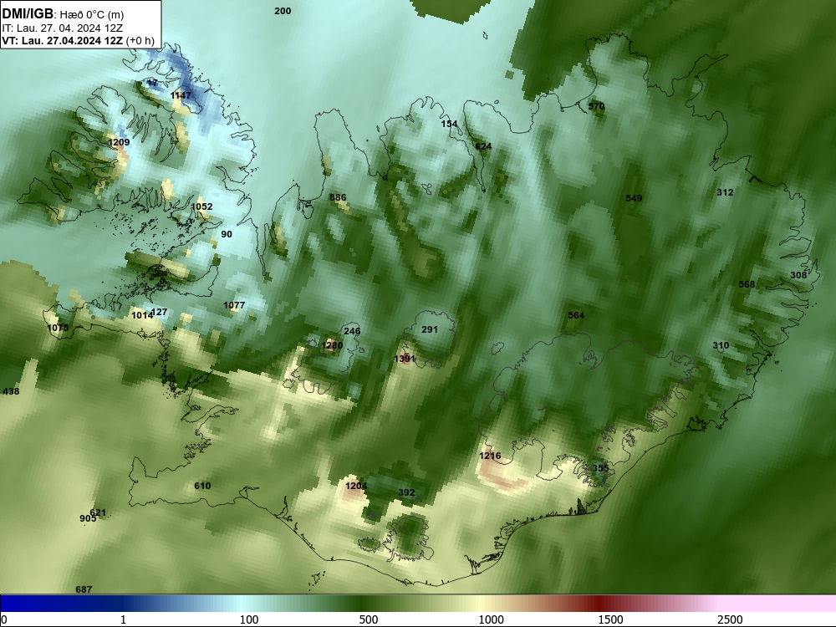Select the 1209 height label
The height and width of the screenshot is (627, 836).
119,142
